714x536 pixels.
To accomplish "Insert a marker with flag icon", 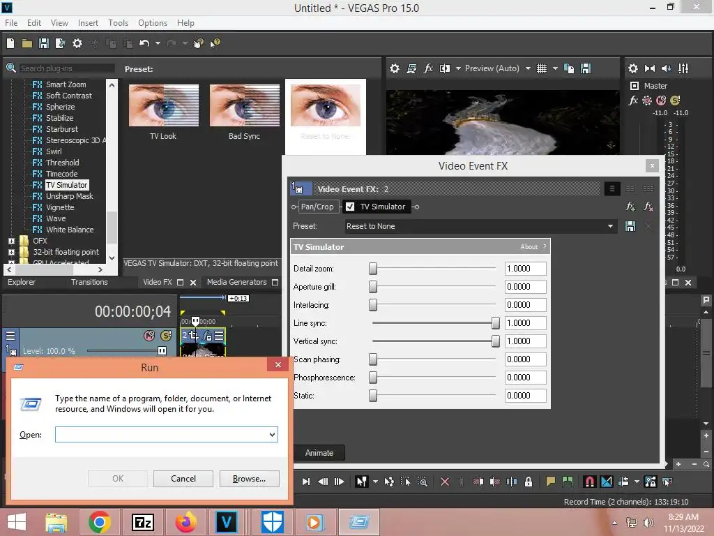I will pos(551,482).
